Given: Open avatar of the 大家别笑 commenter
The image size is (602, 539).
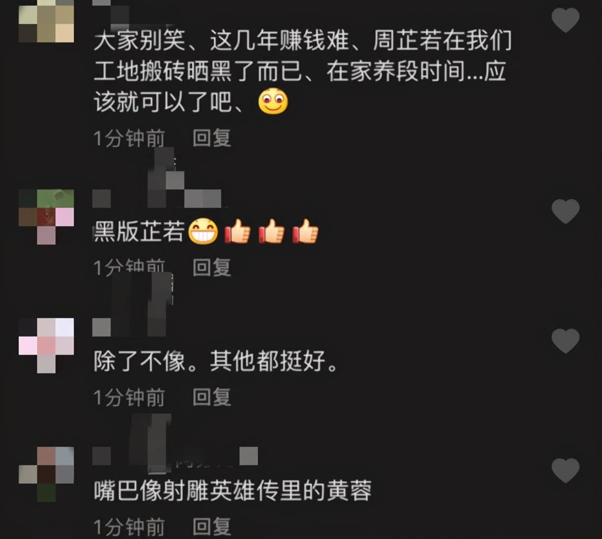Looking at the screenshot, I should tap(46, 21).
